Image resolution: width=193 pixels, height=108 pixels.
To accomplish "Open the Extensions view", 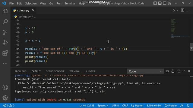I will (5, 53).
